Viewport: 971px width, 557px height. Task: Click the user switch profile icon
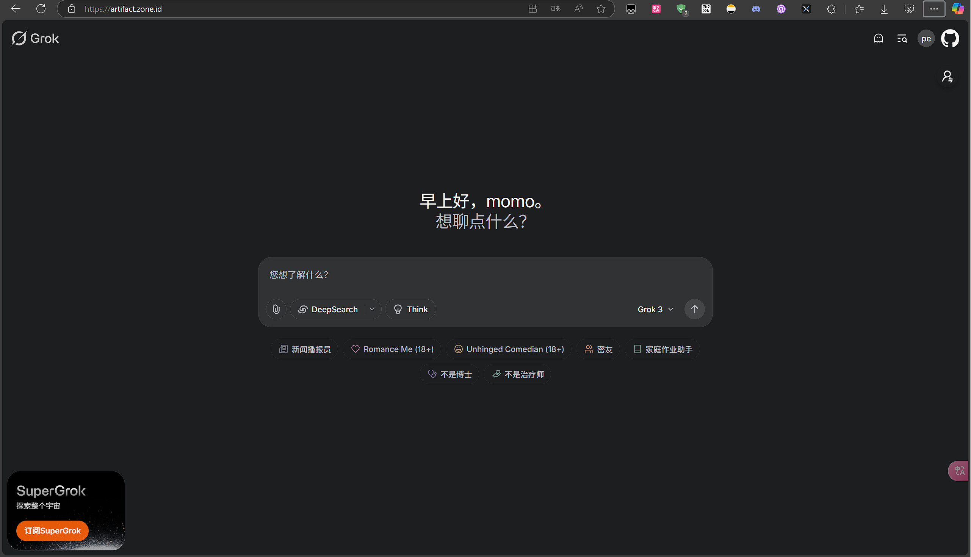coord(947,77)
